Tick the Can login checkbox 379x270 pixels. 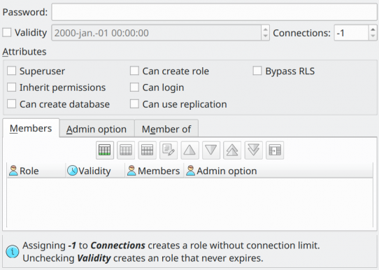tap(134, 87)
